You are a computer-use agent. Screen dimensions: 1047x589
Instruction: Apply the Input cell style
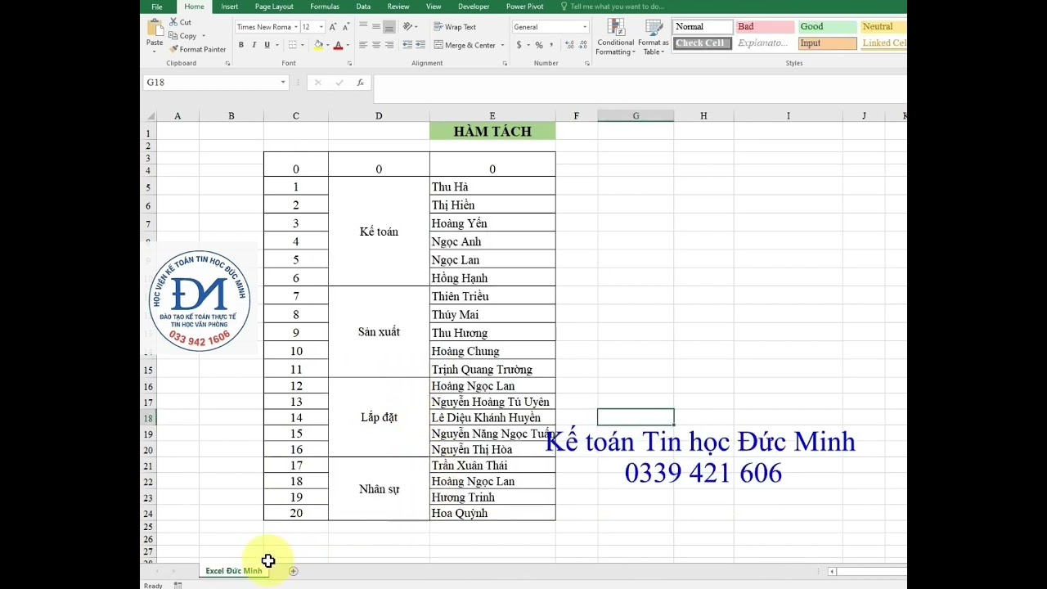[x=827, y=43]
